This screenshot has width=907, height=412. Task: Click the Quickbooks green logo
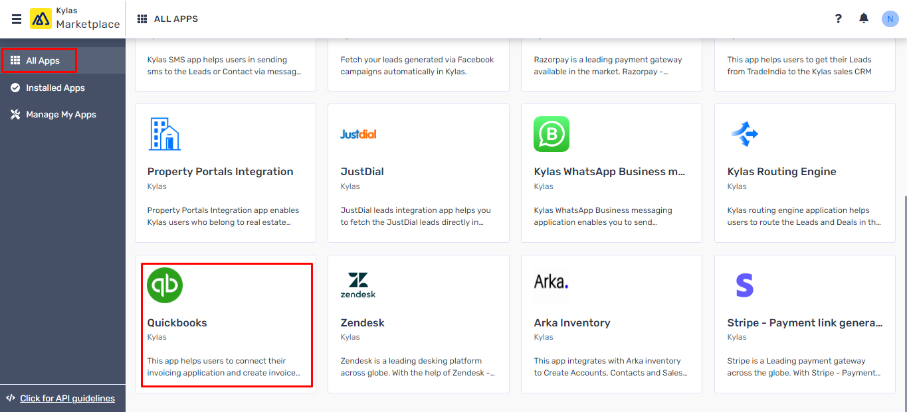(x=165, y=285)
